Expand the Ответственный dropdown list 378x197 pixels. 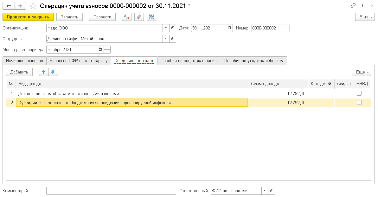tap(265, 191)
